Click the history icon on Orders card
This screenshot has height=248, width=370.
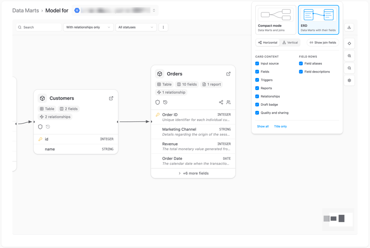click(165, 102)
